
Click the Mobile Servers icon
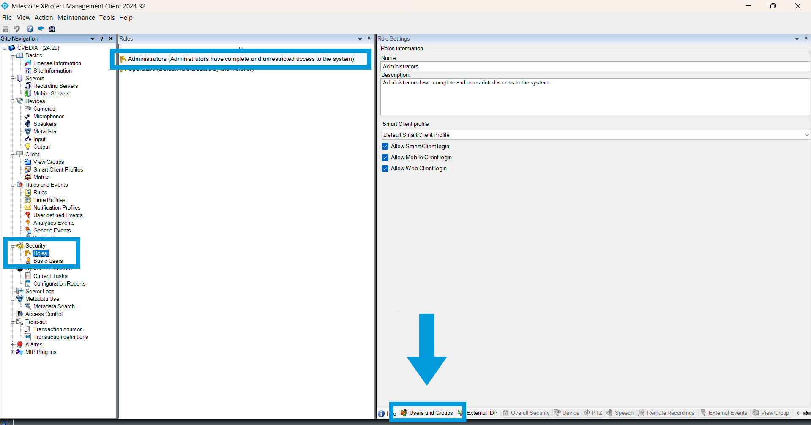28,93
